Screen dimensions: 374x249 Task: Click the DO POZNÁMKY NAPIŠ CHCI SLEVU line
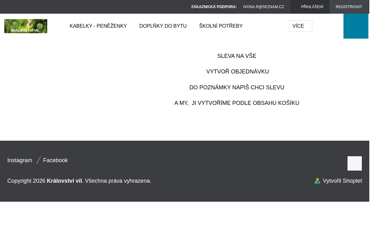[237, 87]
